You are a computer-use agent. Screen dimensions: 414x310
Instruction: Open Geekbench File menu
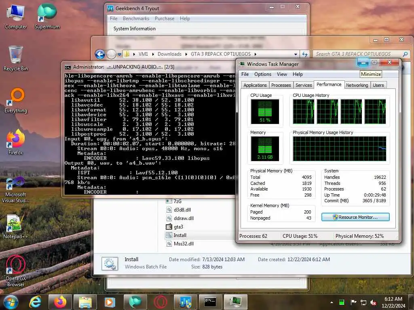[x=114, y=19]
